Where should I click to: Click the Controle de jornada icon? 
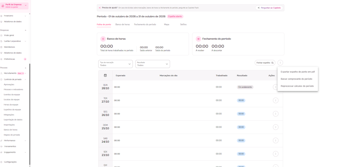(x=1, y=79)
